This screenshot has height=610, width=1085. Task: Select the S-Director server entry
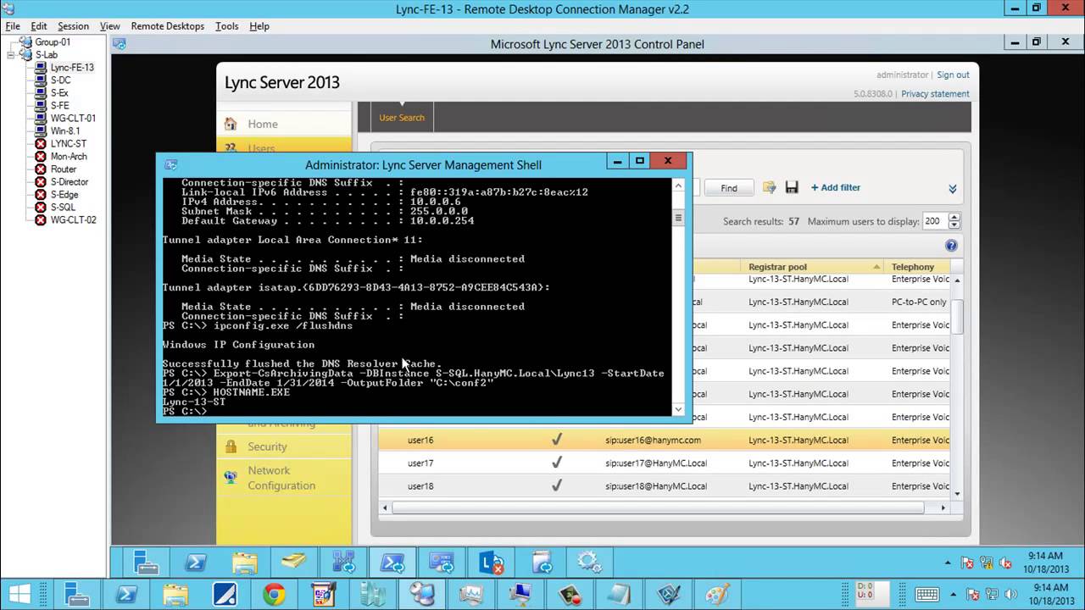point(70,181)
